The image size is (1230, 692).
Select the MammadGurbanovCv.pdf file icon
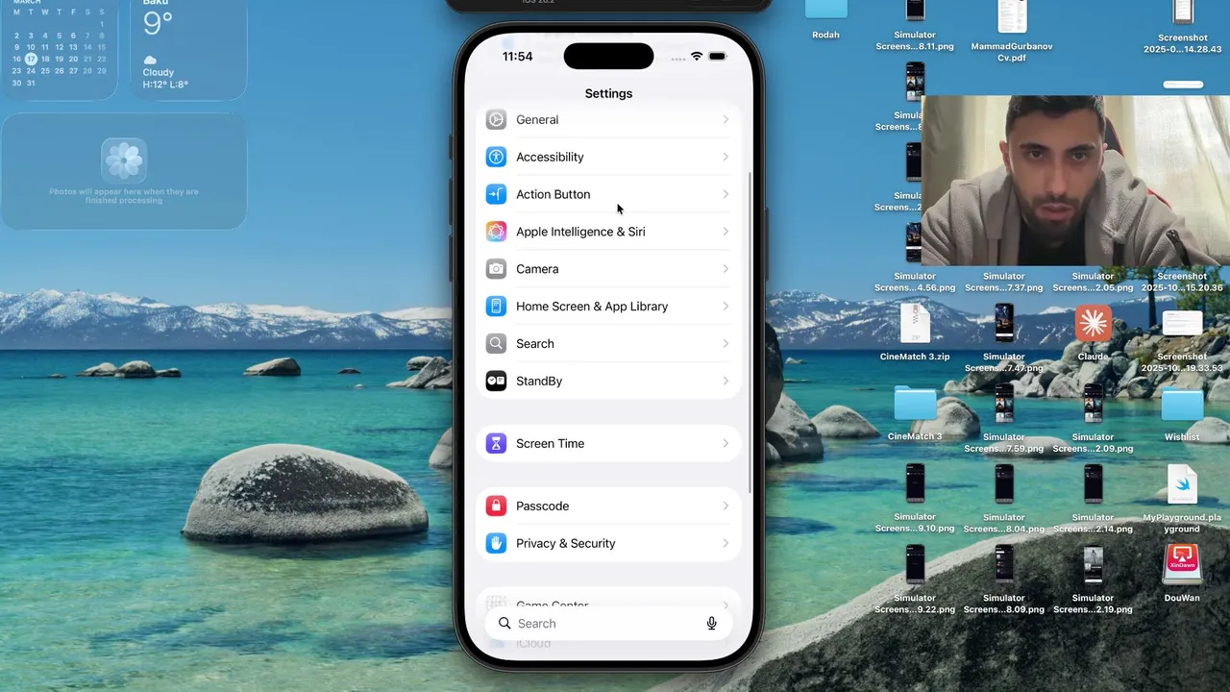coord(1012,16)
